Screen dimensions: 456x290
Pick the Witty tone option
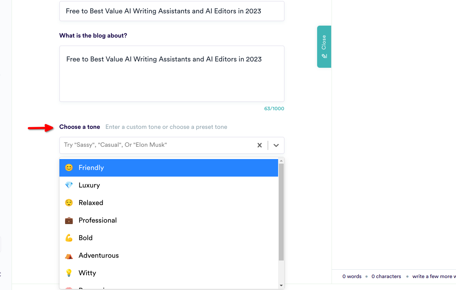pos(169,273)
